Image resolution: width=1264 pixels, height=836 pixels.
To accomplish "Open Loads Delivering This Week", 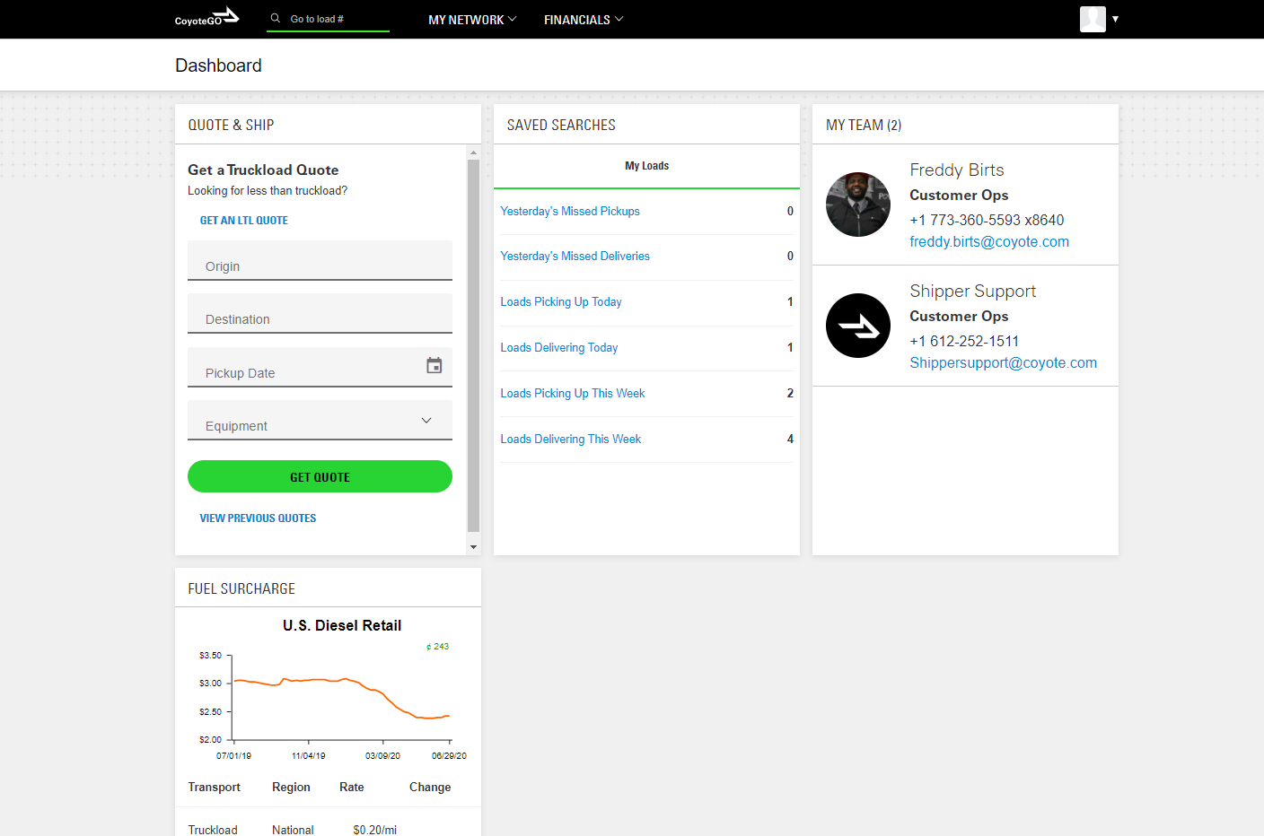I will click(571, 440).
